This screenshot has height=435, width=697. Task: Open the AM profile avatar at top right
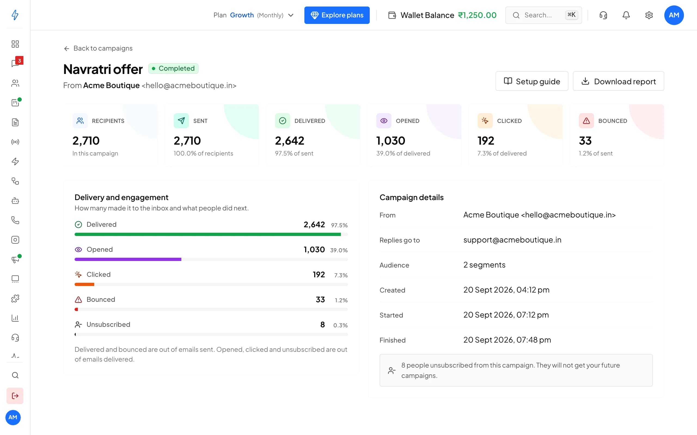674,15
